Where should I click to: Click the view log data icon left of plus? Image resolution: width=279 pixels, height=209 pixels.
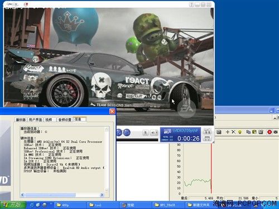click(x=219, y=132)
